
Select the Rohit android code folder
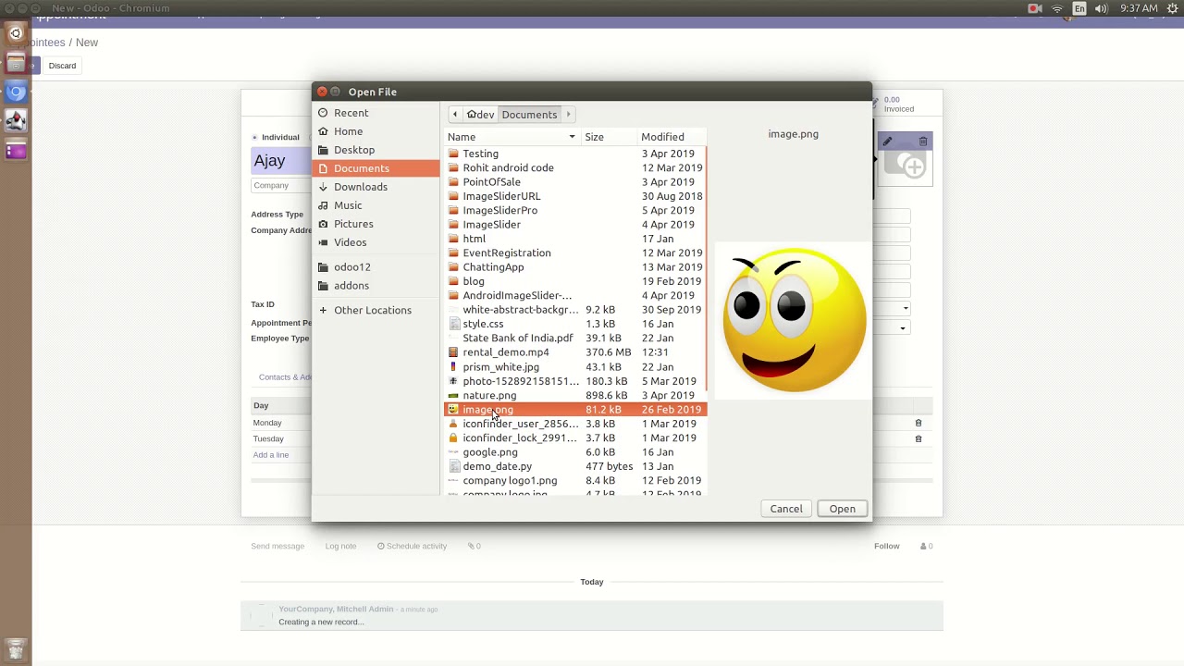point(574,167)
